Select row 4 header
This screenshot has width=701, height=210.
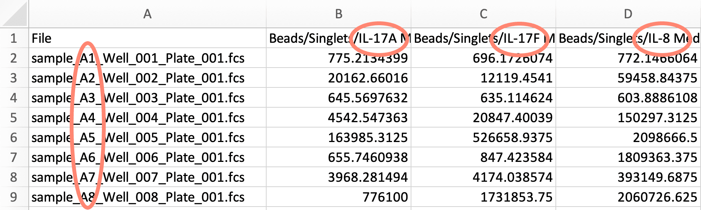(x=14, y=98)
